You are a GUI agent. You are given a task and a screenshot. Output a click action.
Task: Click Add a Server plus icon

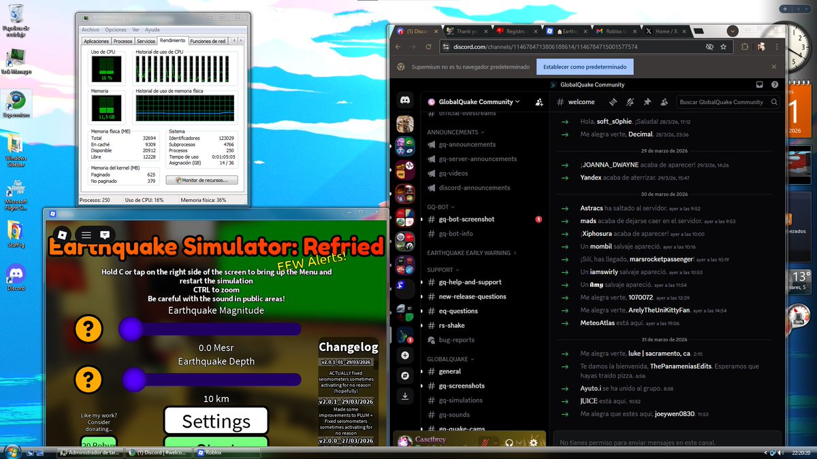pos(405,355)
